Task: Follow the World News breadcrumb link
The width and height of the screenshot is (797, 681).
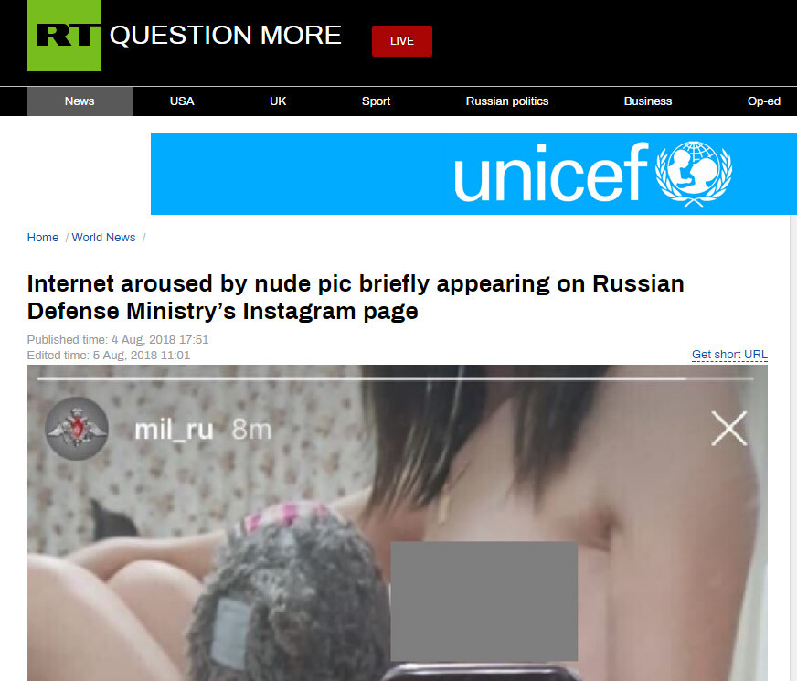Action: [103, 238]
